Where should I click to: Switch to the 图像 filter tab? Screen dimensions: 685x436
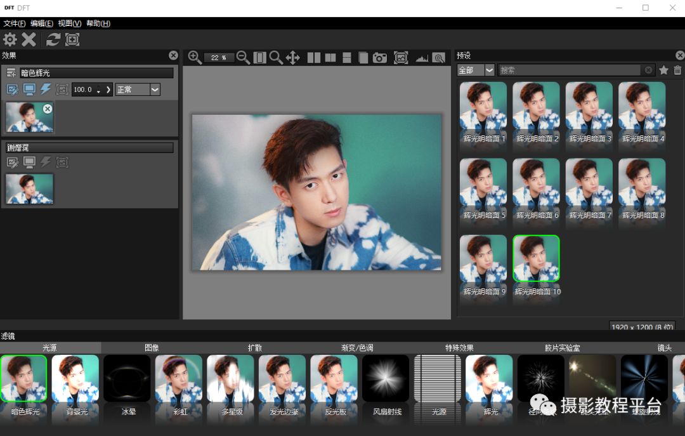click(x=152, y=348)
